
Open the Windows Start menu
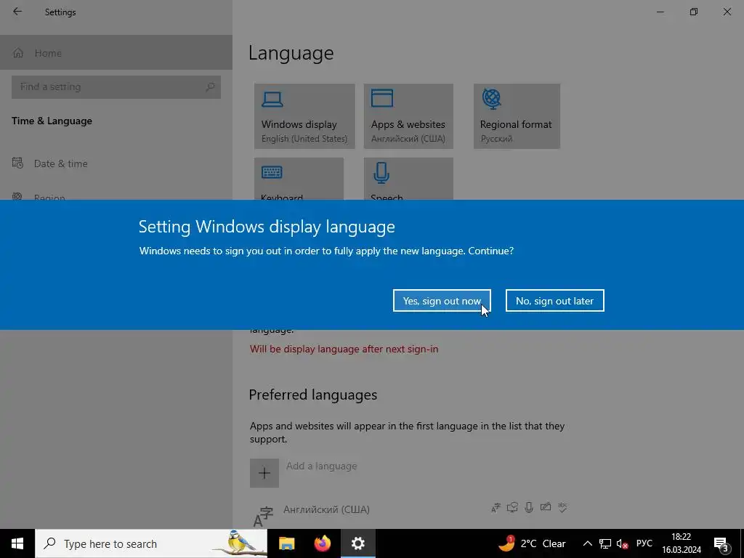coord(17,543)
